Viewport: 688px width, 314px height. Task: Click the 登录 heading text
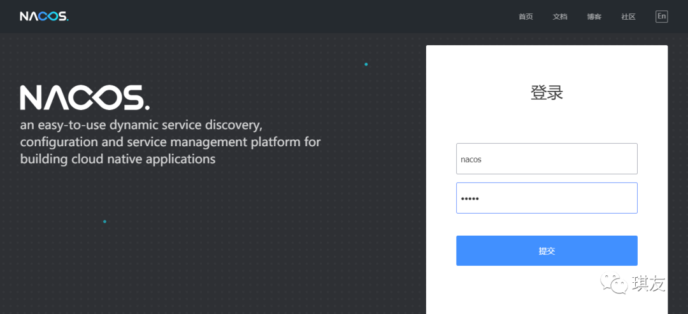click(547, 93)
